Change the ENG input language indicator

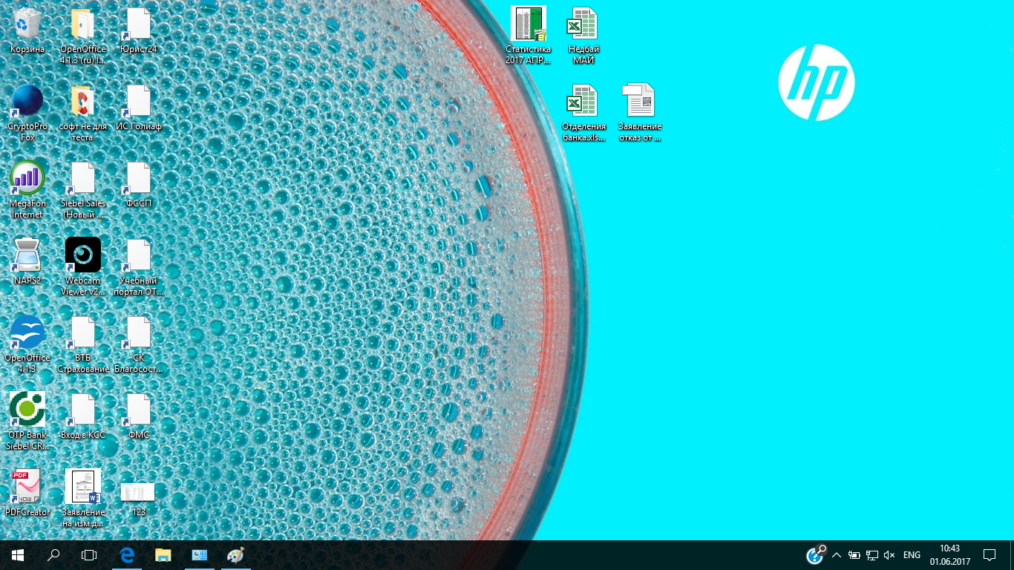click(912, 555)
